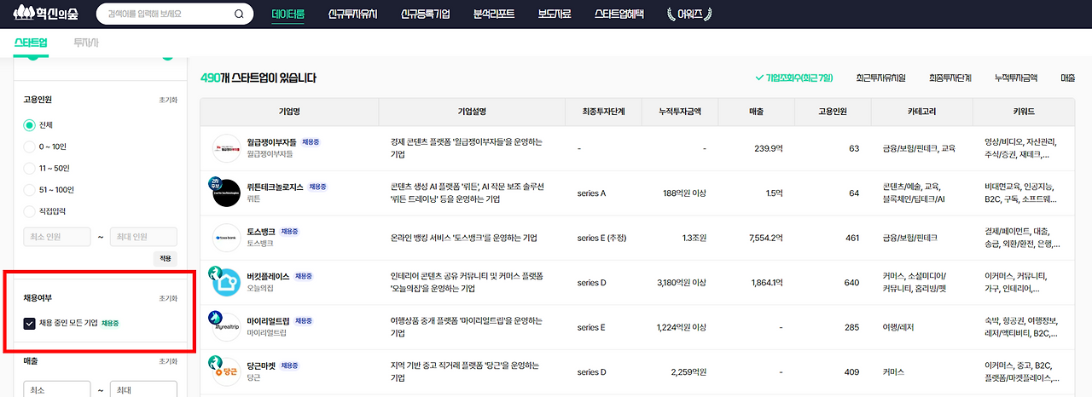Sort by 매출 in sort options
This screenshot has width=1092, height=397.
pyautogui.click(x=1068, y=78)
